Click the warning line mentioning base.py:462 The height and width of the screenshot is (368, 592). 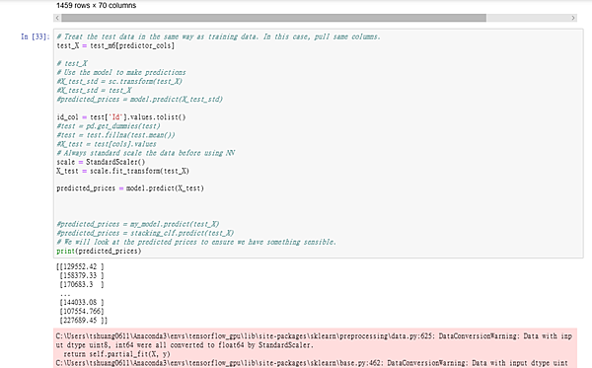tap(312, 363)
